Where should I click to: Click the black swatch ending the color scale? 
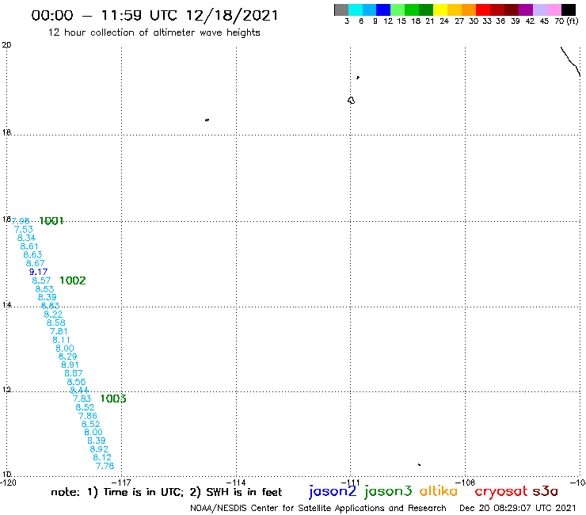click(568, 10)
